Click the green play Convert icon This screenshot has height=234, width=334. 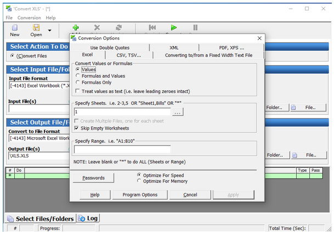pos(174,27)
